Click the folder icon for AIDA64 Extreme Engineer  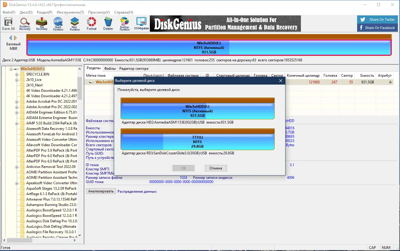pyautogui.click(x=22, y=118)
